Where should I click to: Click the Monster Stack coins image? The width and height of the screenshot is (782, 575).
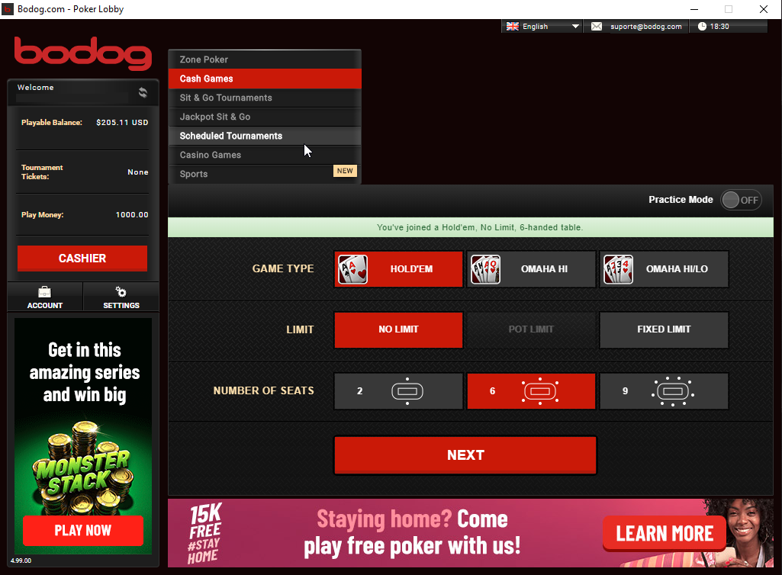[83, 467]
